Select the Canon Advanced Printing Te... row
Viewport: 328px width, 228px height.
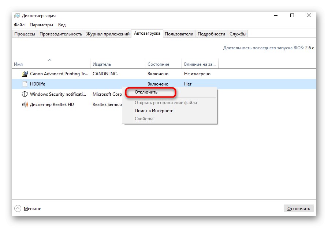164,74
